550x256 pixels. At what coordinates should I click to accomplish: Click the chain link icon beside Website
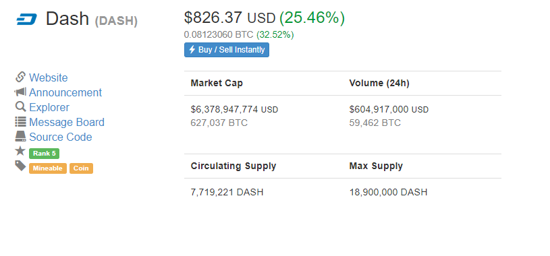[21, 77]
